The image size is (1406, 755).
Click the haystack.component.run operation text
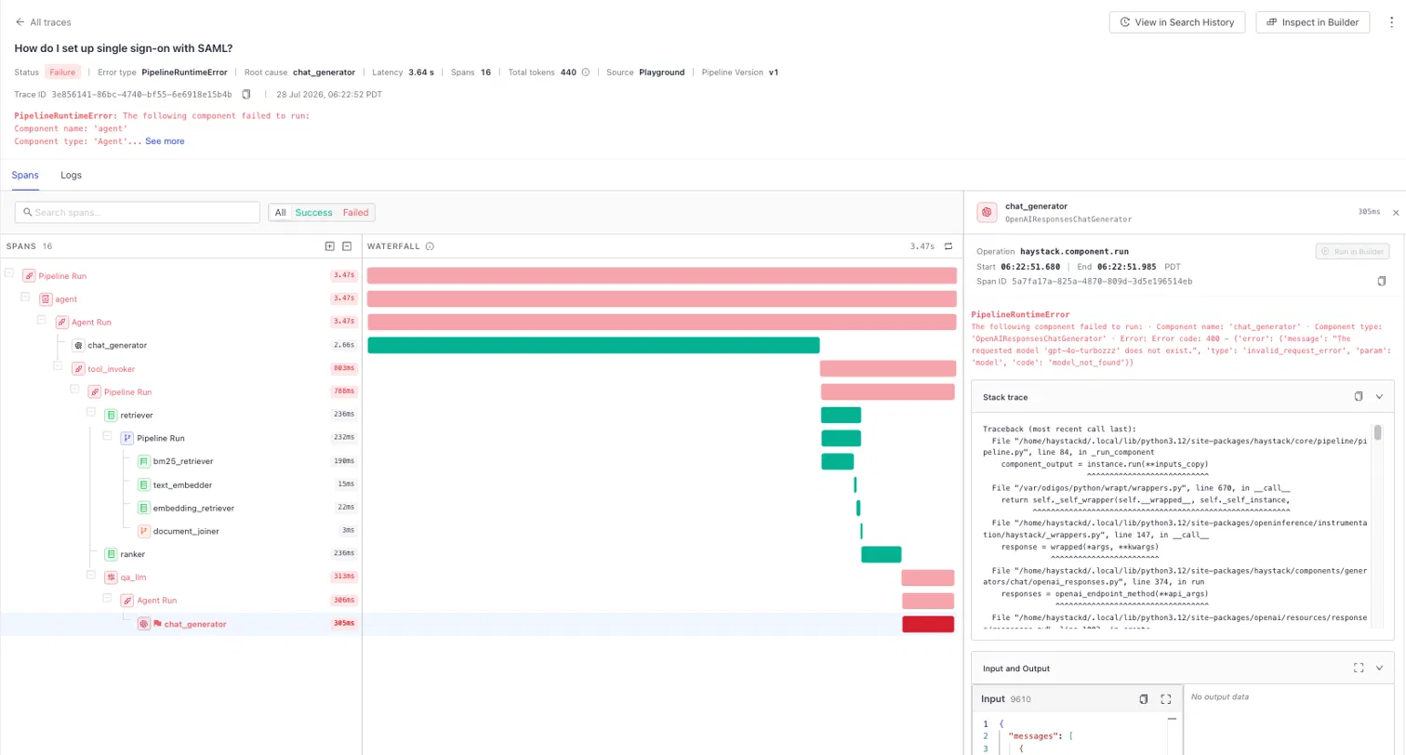1073,251
